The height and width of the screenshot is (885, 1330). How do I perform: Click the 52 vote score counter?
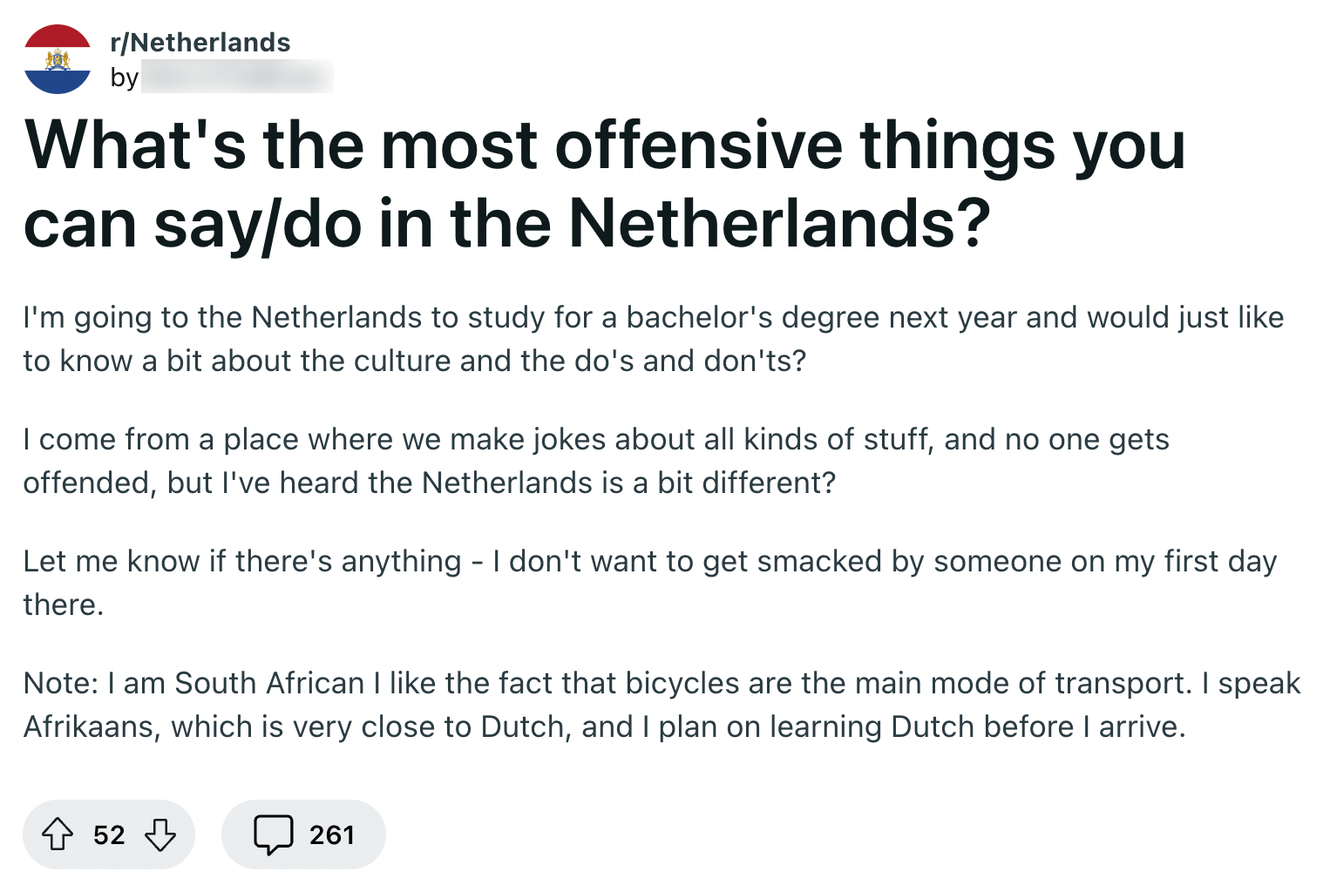(108, 834)
